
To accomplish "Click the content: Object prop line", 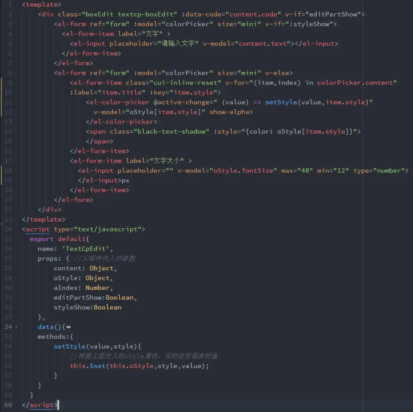I will pos(85,268).
